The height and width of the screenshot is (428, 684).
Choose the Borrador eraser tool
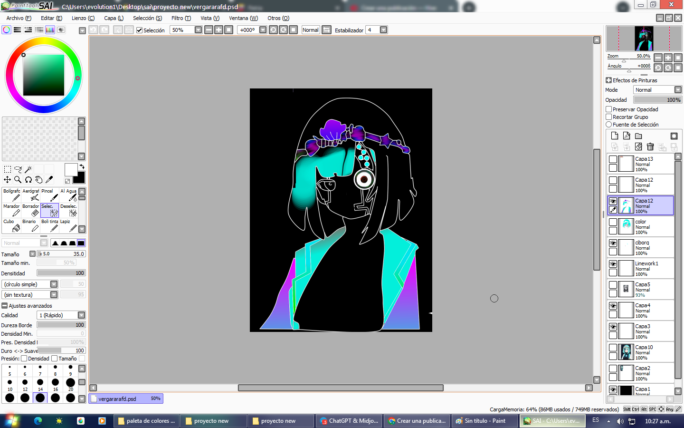click(31, 210)
